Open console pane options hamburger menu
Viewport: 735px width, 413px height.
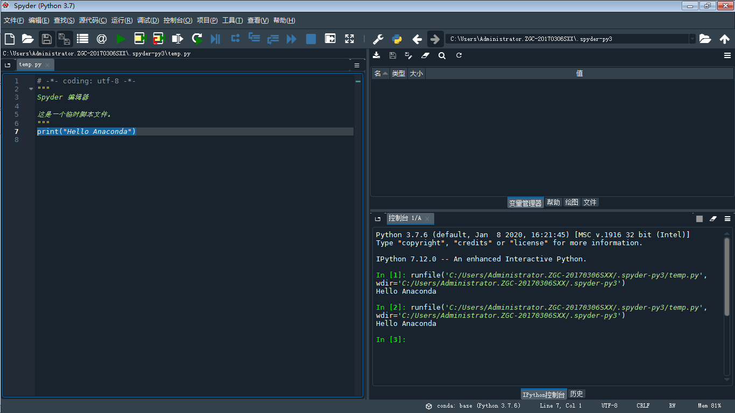(727, 219)
